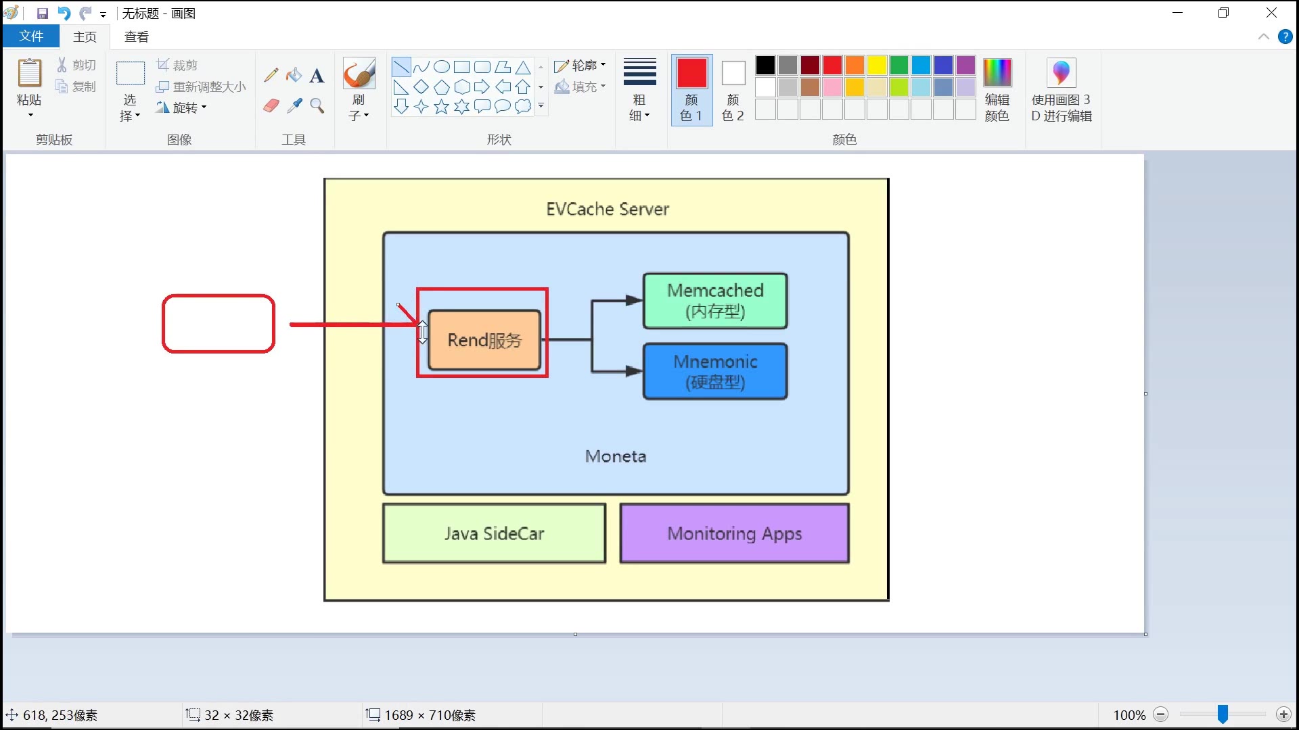
Task: Click the Save icon in title bar
Action: click(x=42, y=13)
